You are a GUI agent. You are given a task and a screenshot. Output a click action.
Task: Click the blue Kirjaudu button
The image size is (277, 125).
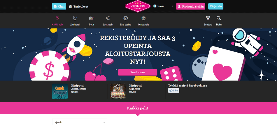216,6
